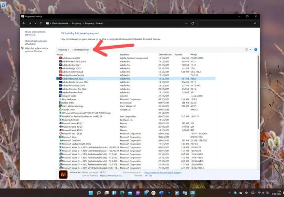The width and height of the screenshot is (284, 197).
Task: Select HP LaserJet Professional P1100-P1560-P1600 Series row
Action: (136, 113)
